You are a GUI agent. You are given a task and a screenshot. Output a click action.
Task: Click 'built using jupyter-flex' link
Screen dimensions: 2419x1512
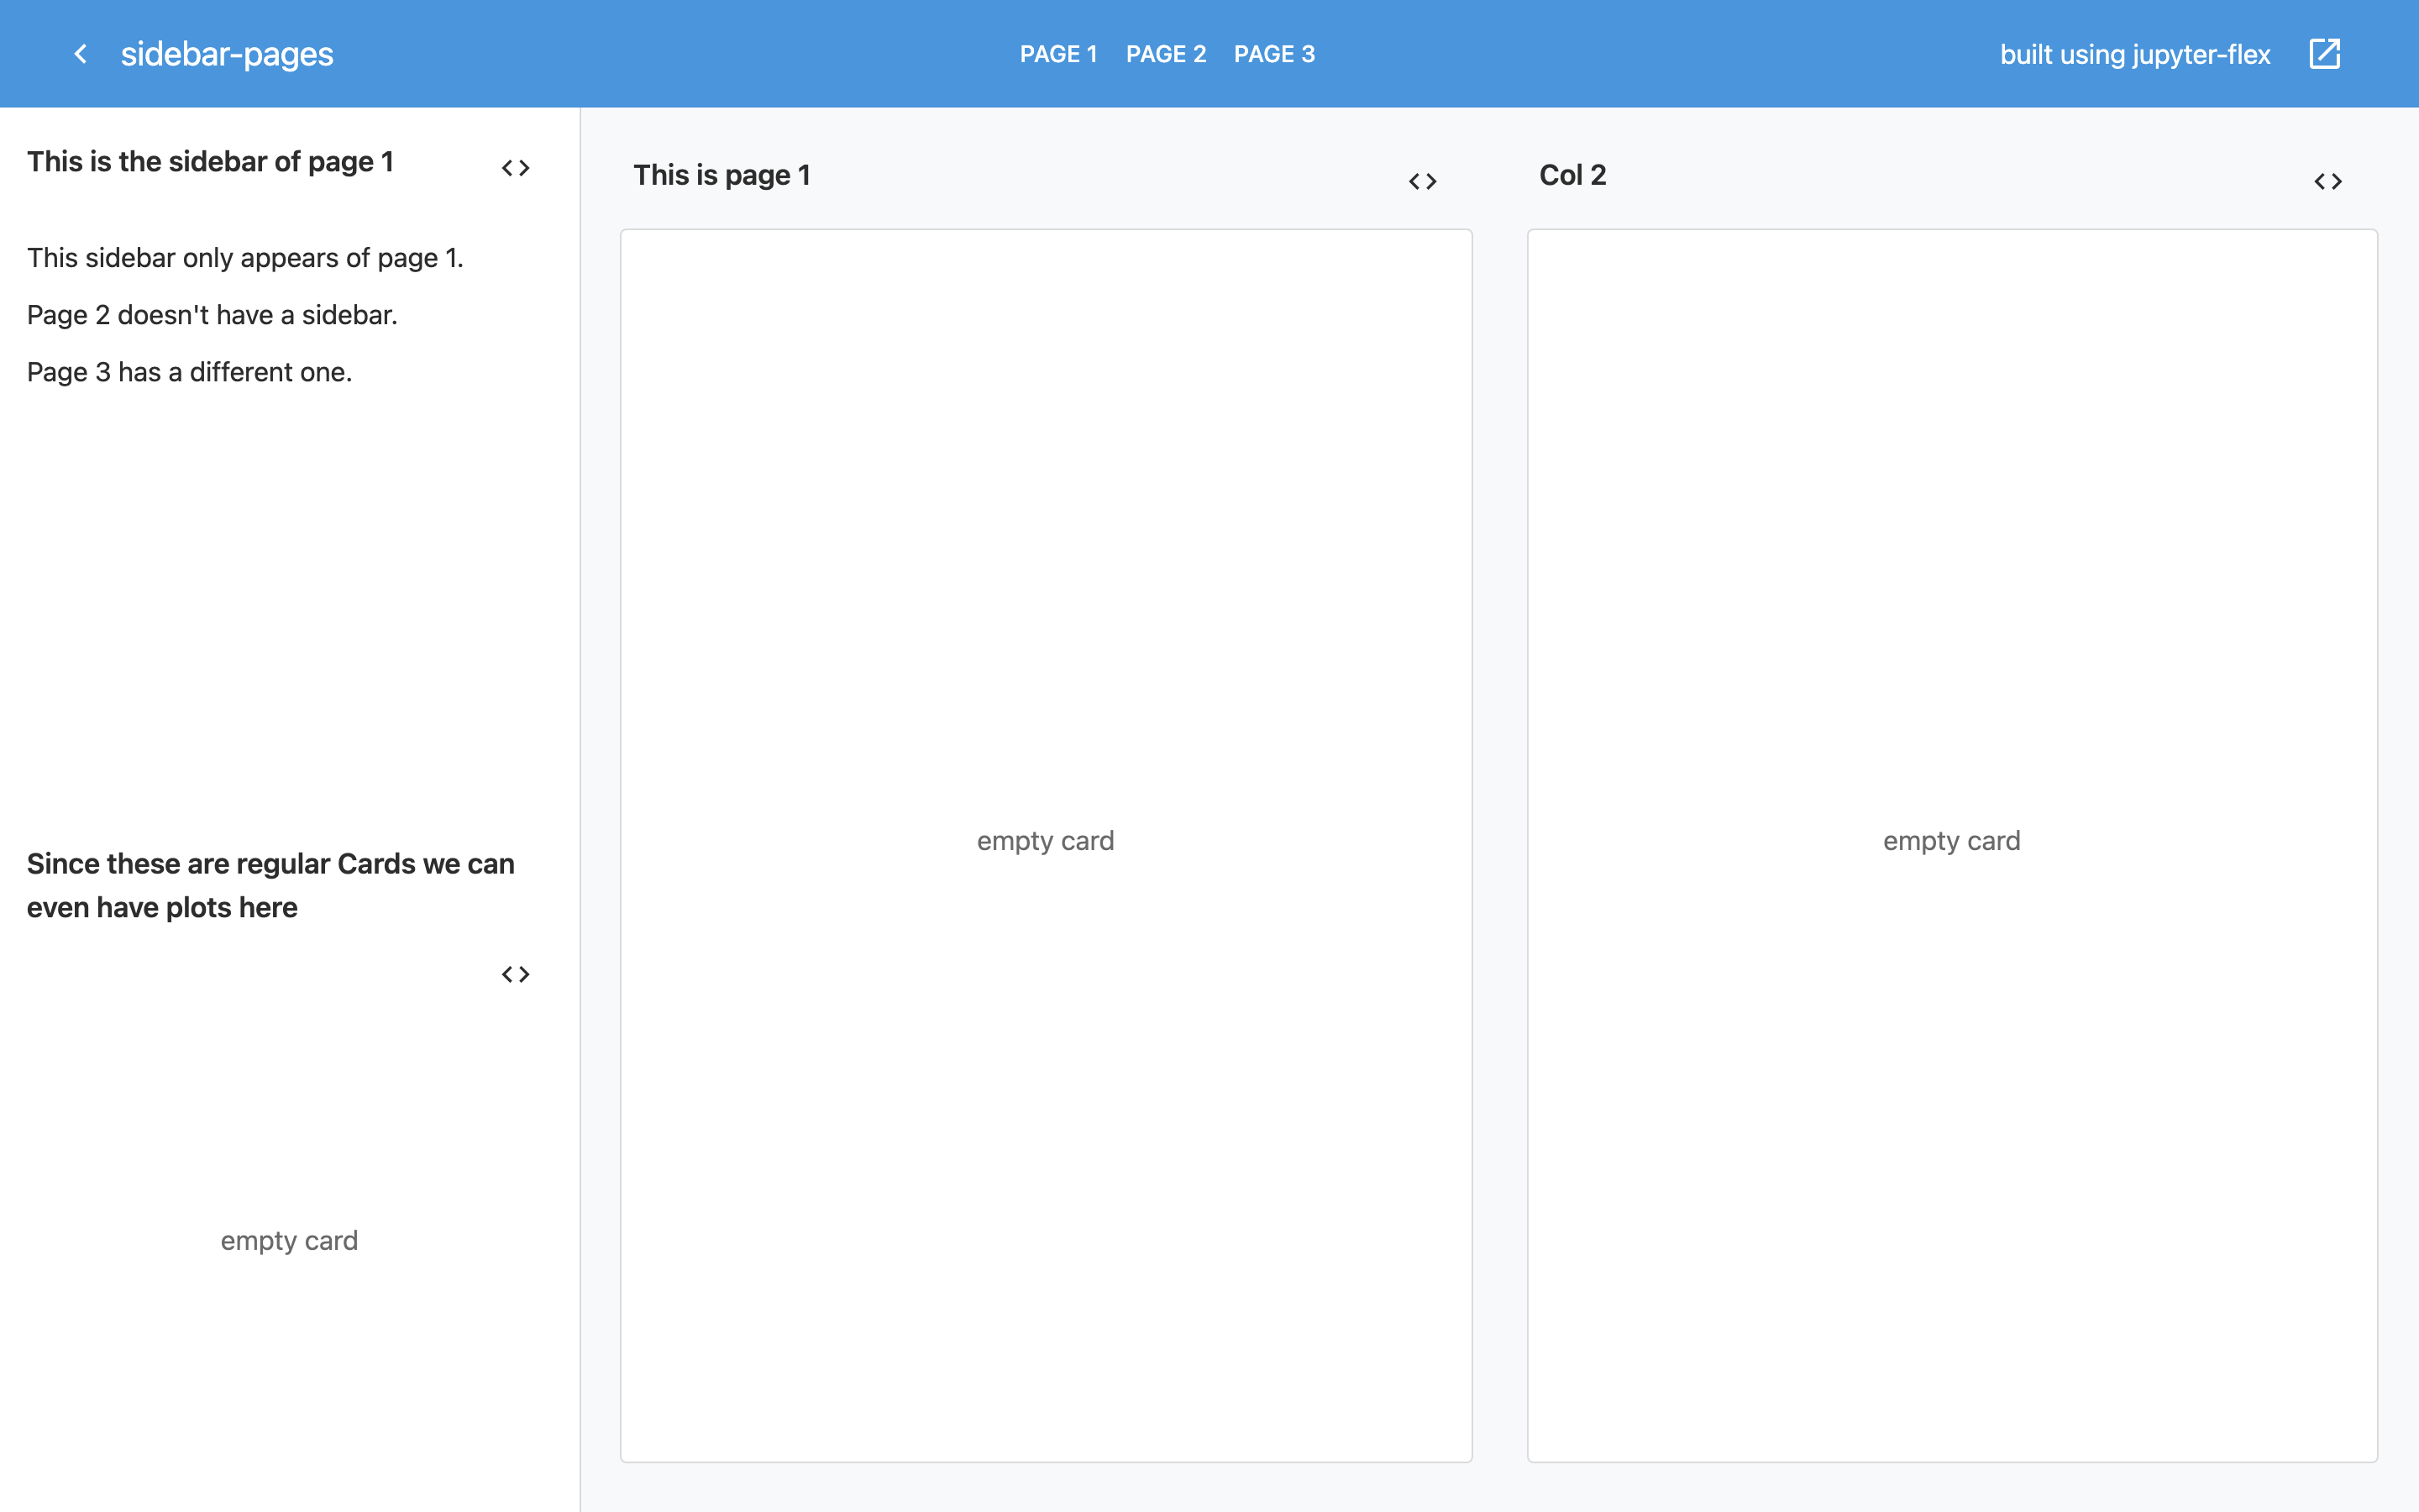[x=2135, y=54]
